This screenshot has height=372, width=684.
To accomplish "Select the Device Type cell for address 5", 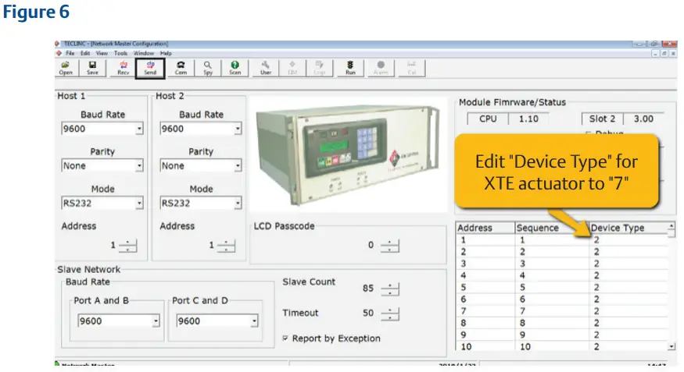I will coord(628,287).
